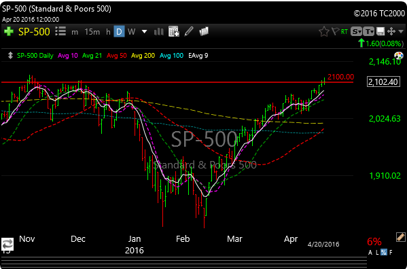Image resolution: width=407 pixels, height=269 pixels.
Task: Click the green plus add indicator icon
Action: pyautogui.click(x=9, y=32)
